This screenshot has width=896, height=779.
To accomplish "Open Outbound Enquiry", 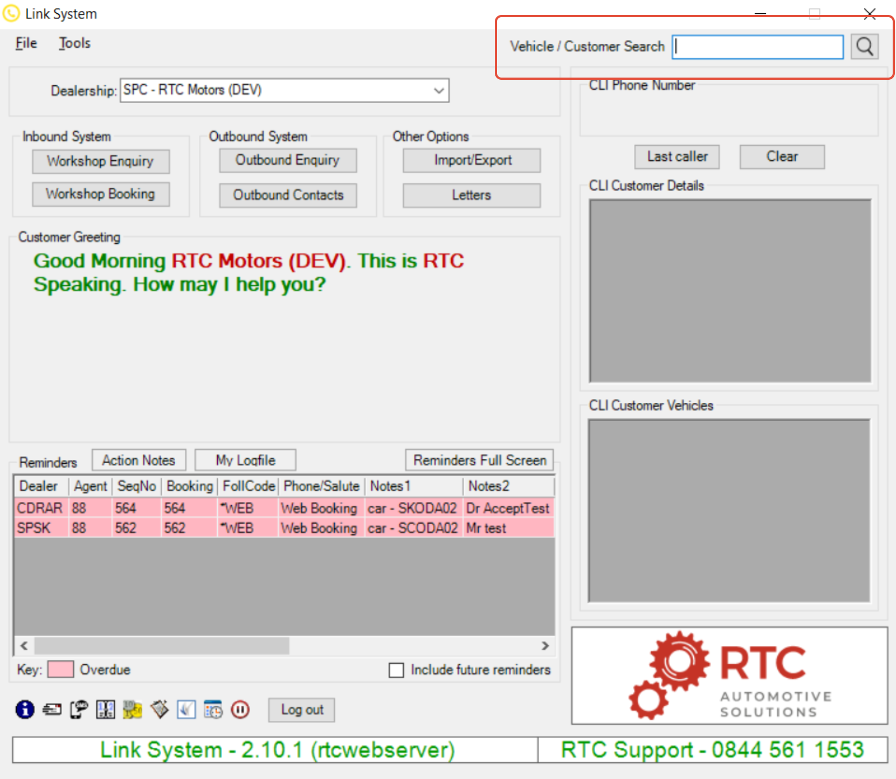I will click(288, 160).
